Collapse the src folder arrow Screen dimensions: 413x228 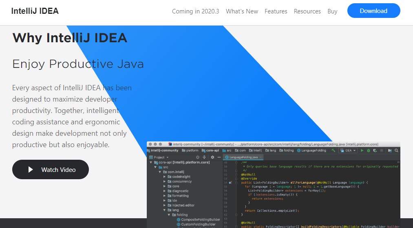click(x=155, y=167)
